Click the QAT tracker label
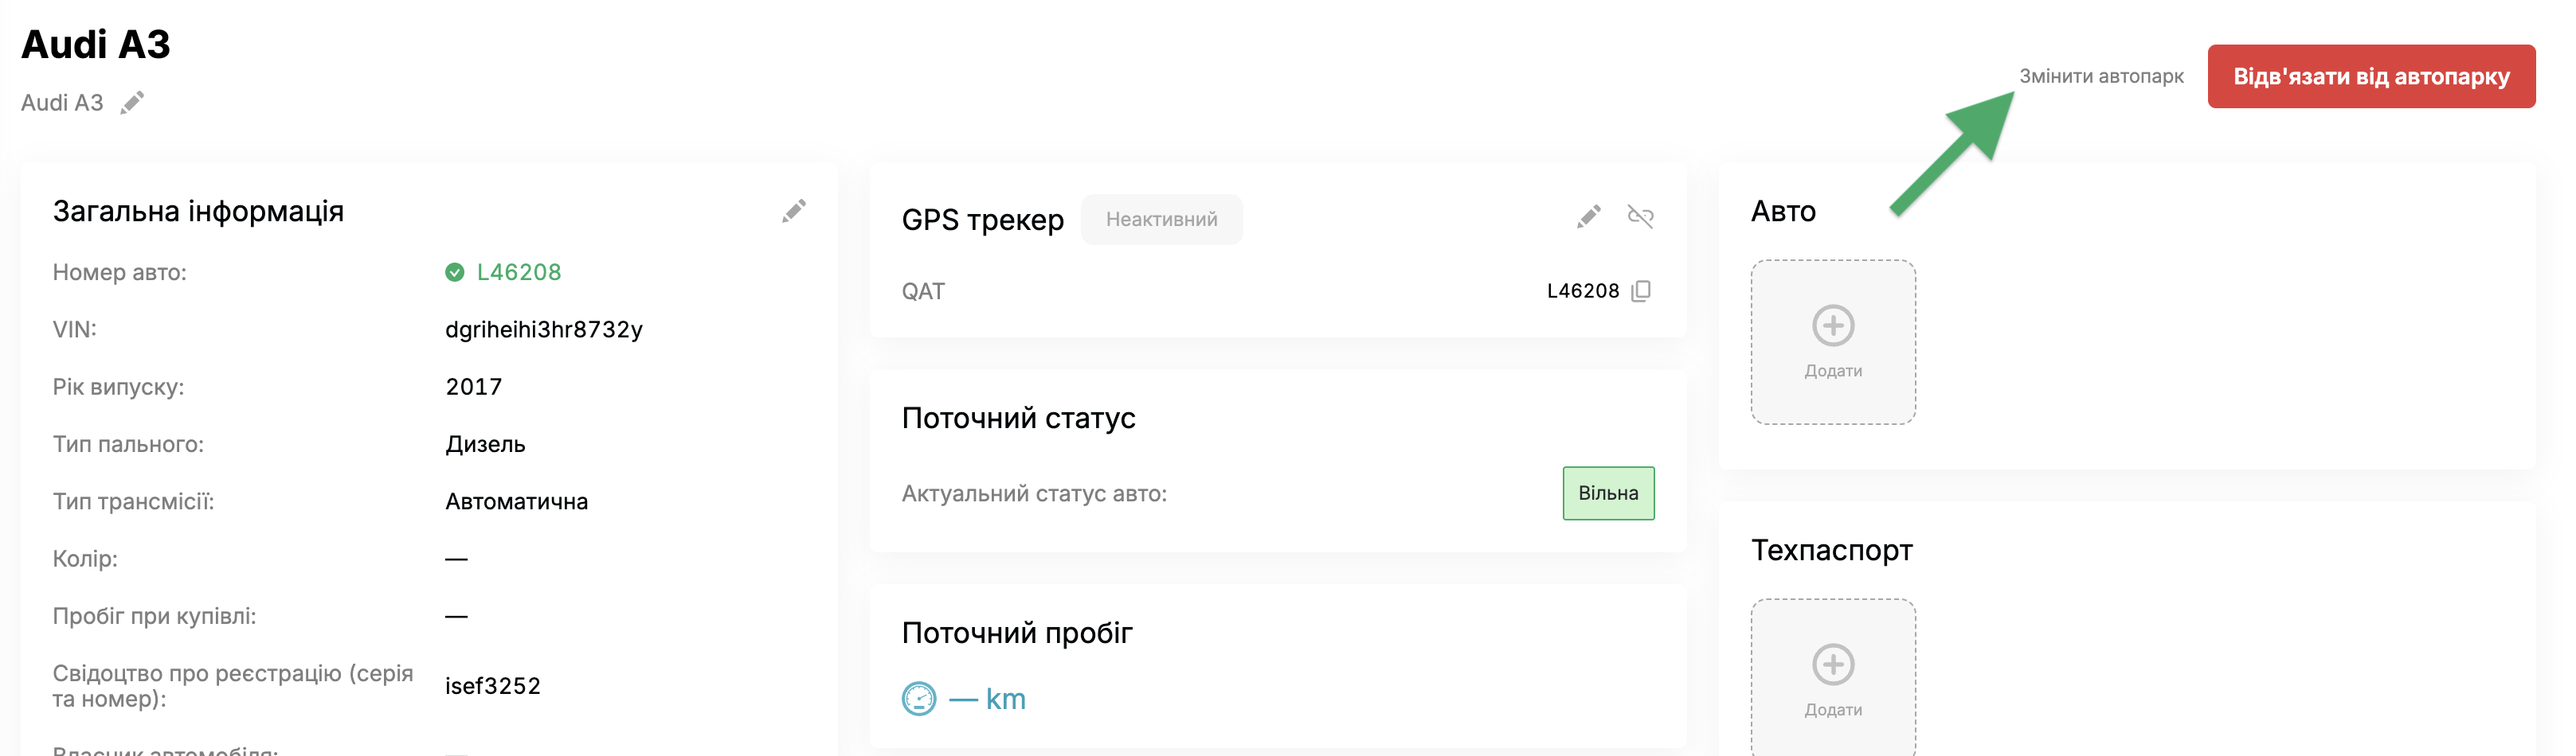 (923, 291)
